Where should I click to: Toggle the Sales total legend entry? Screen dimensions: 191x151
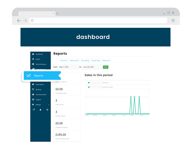tap(105, 83)
